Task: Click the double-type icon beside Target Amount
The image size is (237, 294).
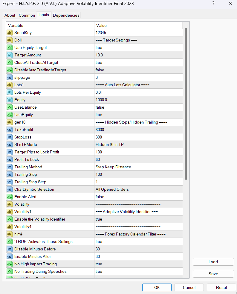Action: (x=10, y=55)
